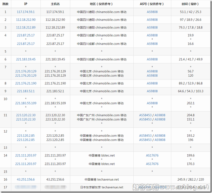Click IP link 223.120.22.30 beside 151.1 time
The image size is (212, 193).
(26, 120)
